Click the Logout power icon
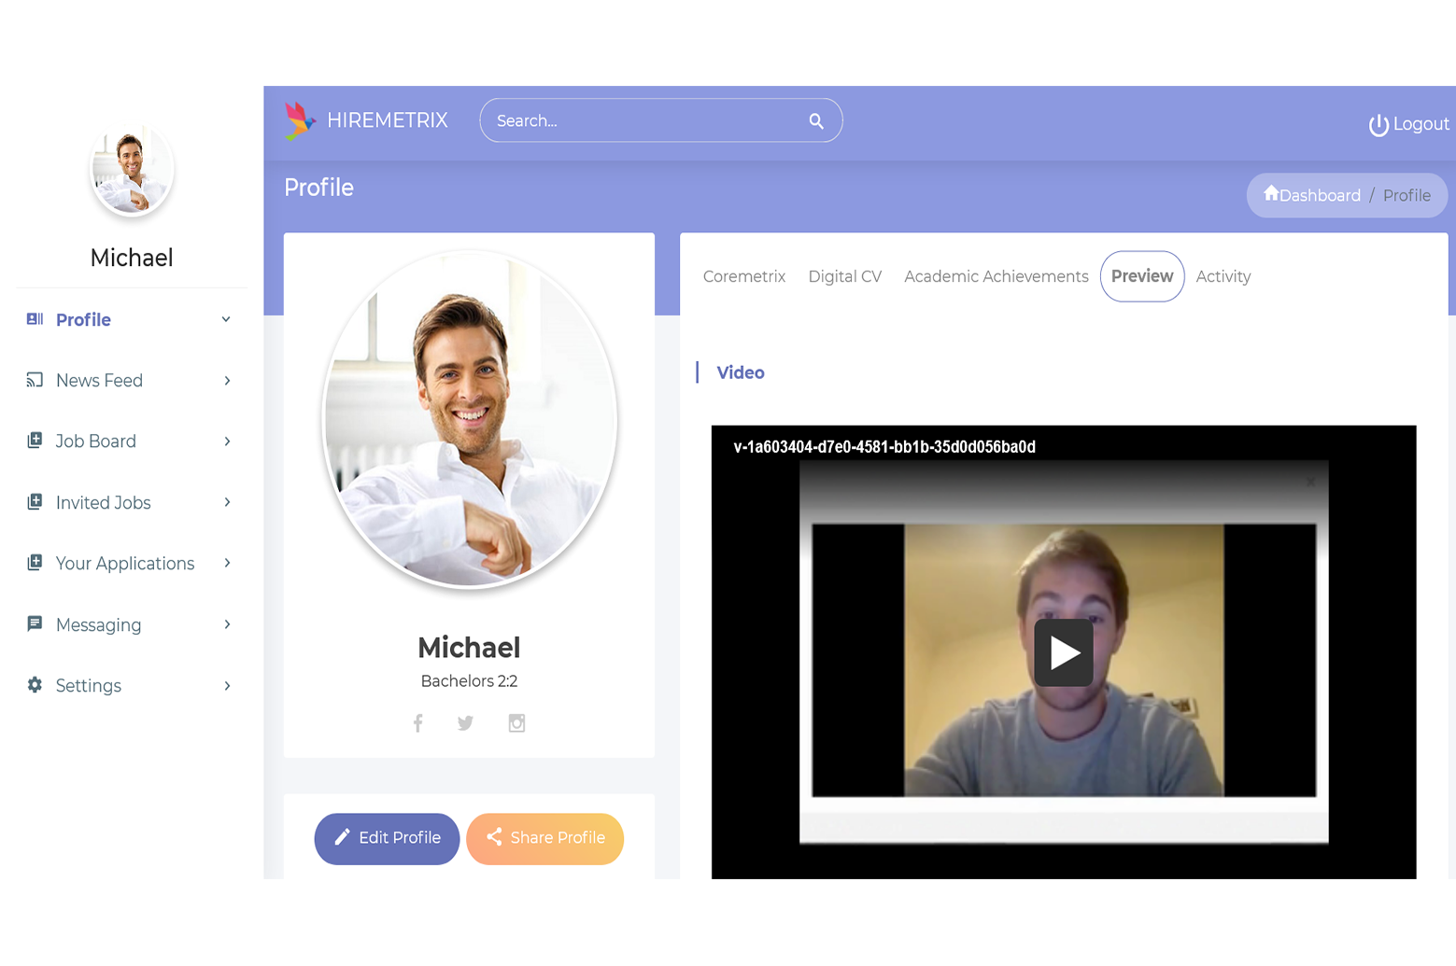1456x966 pixels. pos(1378,124)
